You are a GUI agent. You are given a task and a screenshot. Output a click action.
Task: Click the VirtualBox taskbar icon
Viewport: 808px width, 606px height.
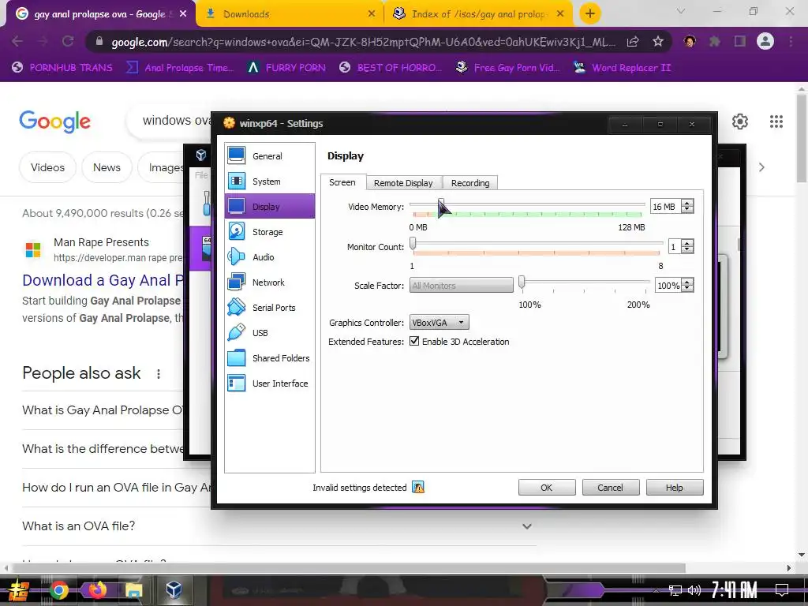174,589
